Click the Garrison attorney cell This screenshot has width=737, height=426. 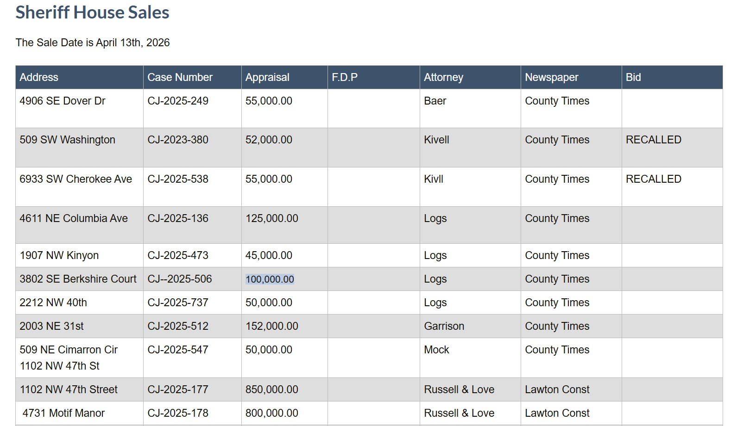pyautogui.click(x=444, y=326)
